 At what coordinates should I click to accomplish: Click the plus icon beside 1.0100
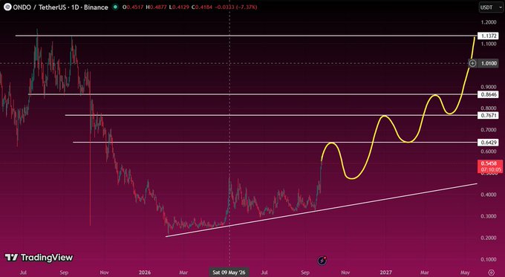tap(472, 63)
